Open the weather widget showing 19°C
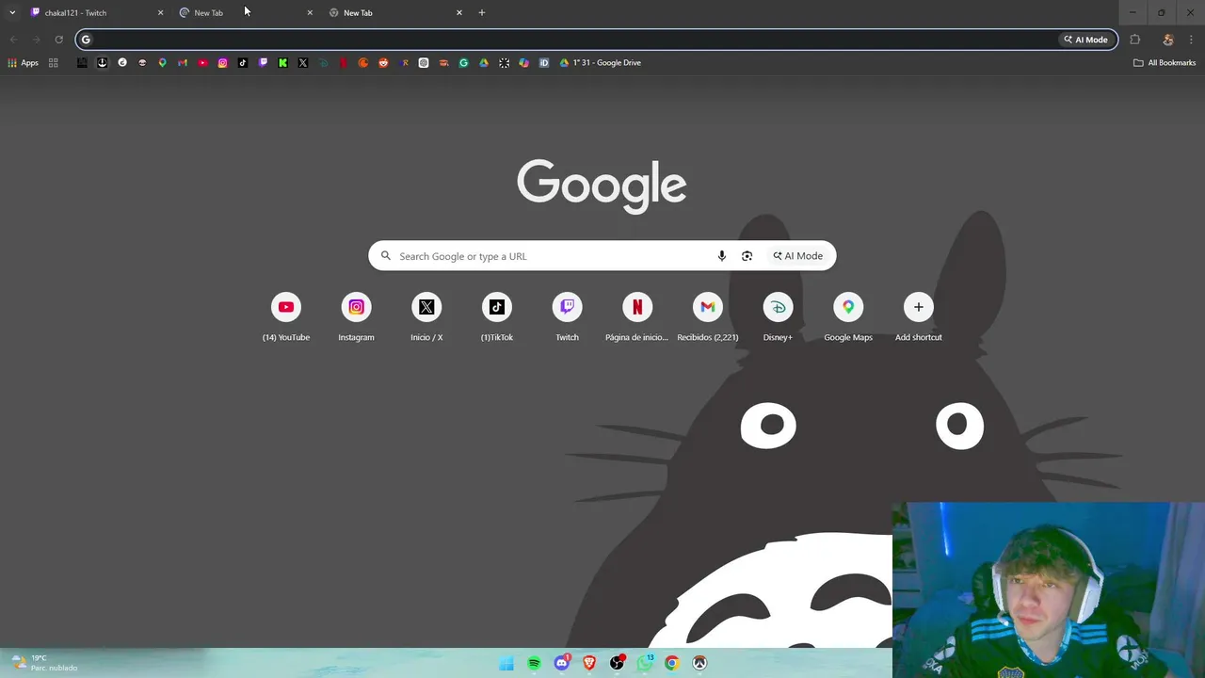 44,663
